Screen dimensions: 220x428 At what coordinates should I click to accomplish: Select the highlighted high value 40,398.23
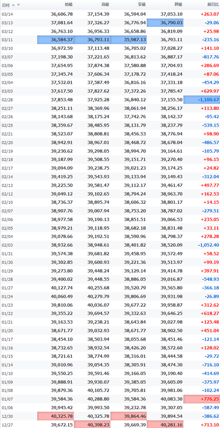point(92,424)
